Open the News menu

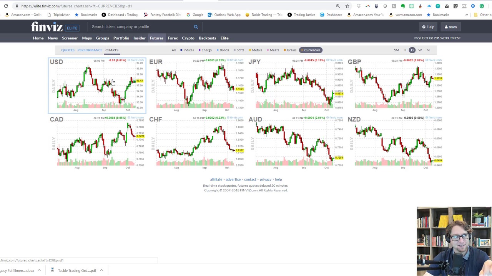[x=53, y=38]
